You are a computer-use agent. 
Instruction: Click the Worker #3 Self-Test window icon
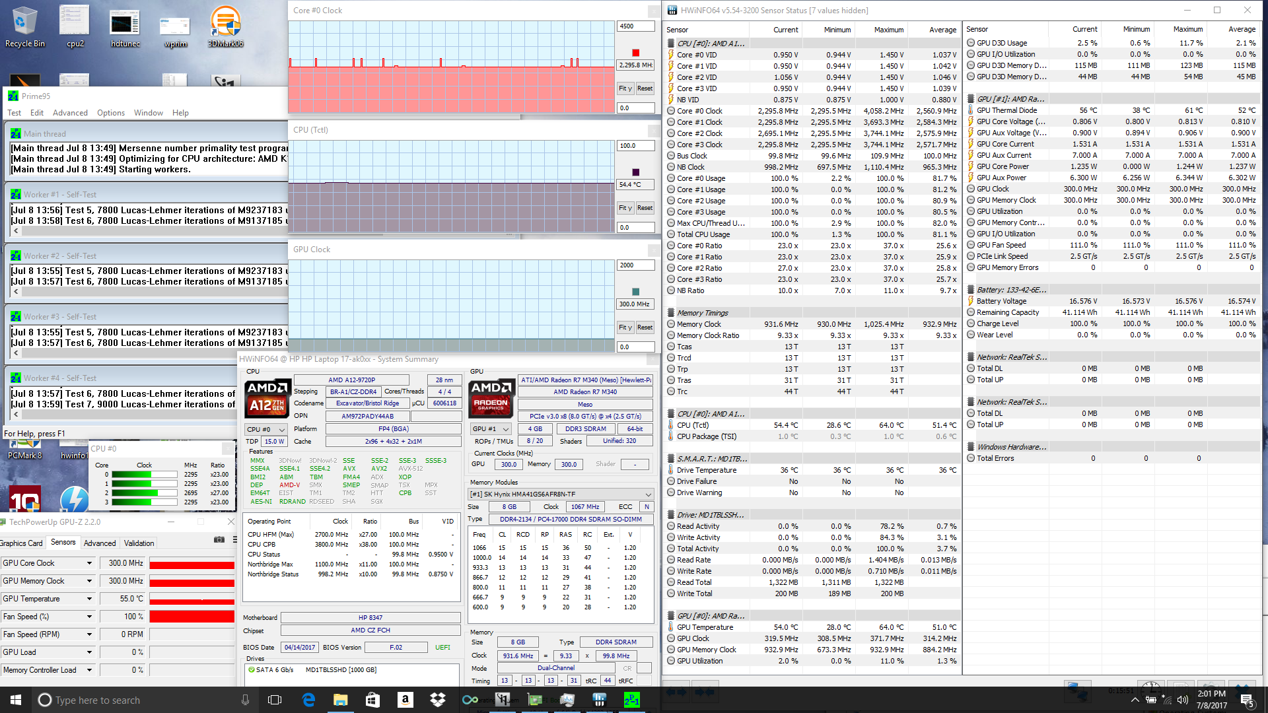pyautogui.click(x=16, y=316)
